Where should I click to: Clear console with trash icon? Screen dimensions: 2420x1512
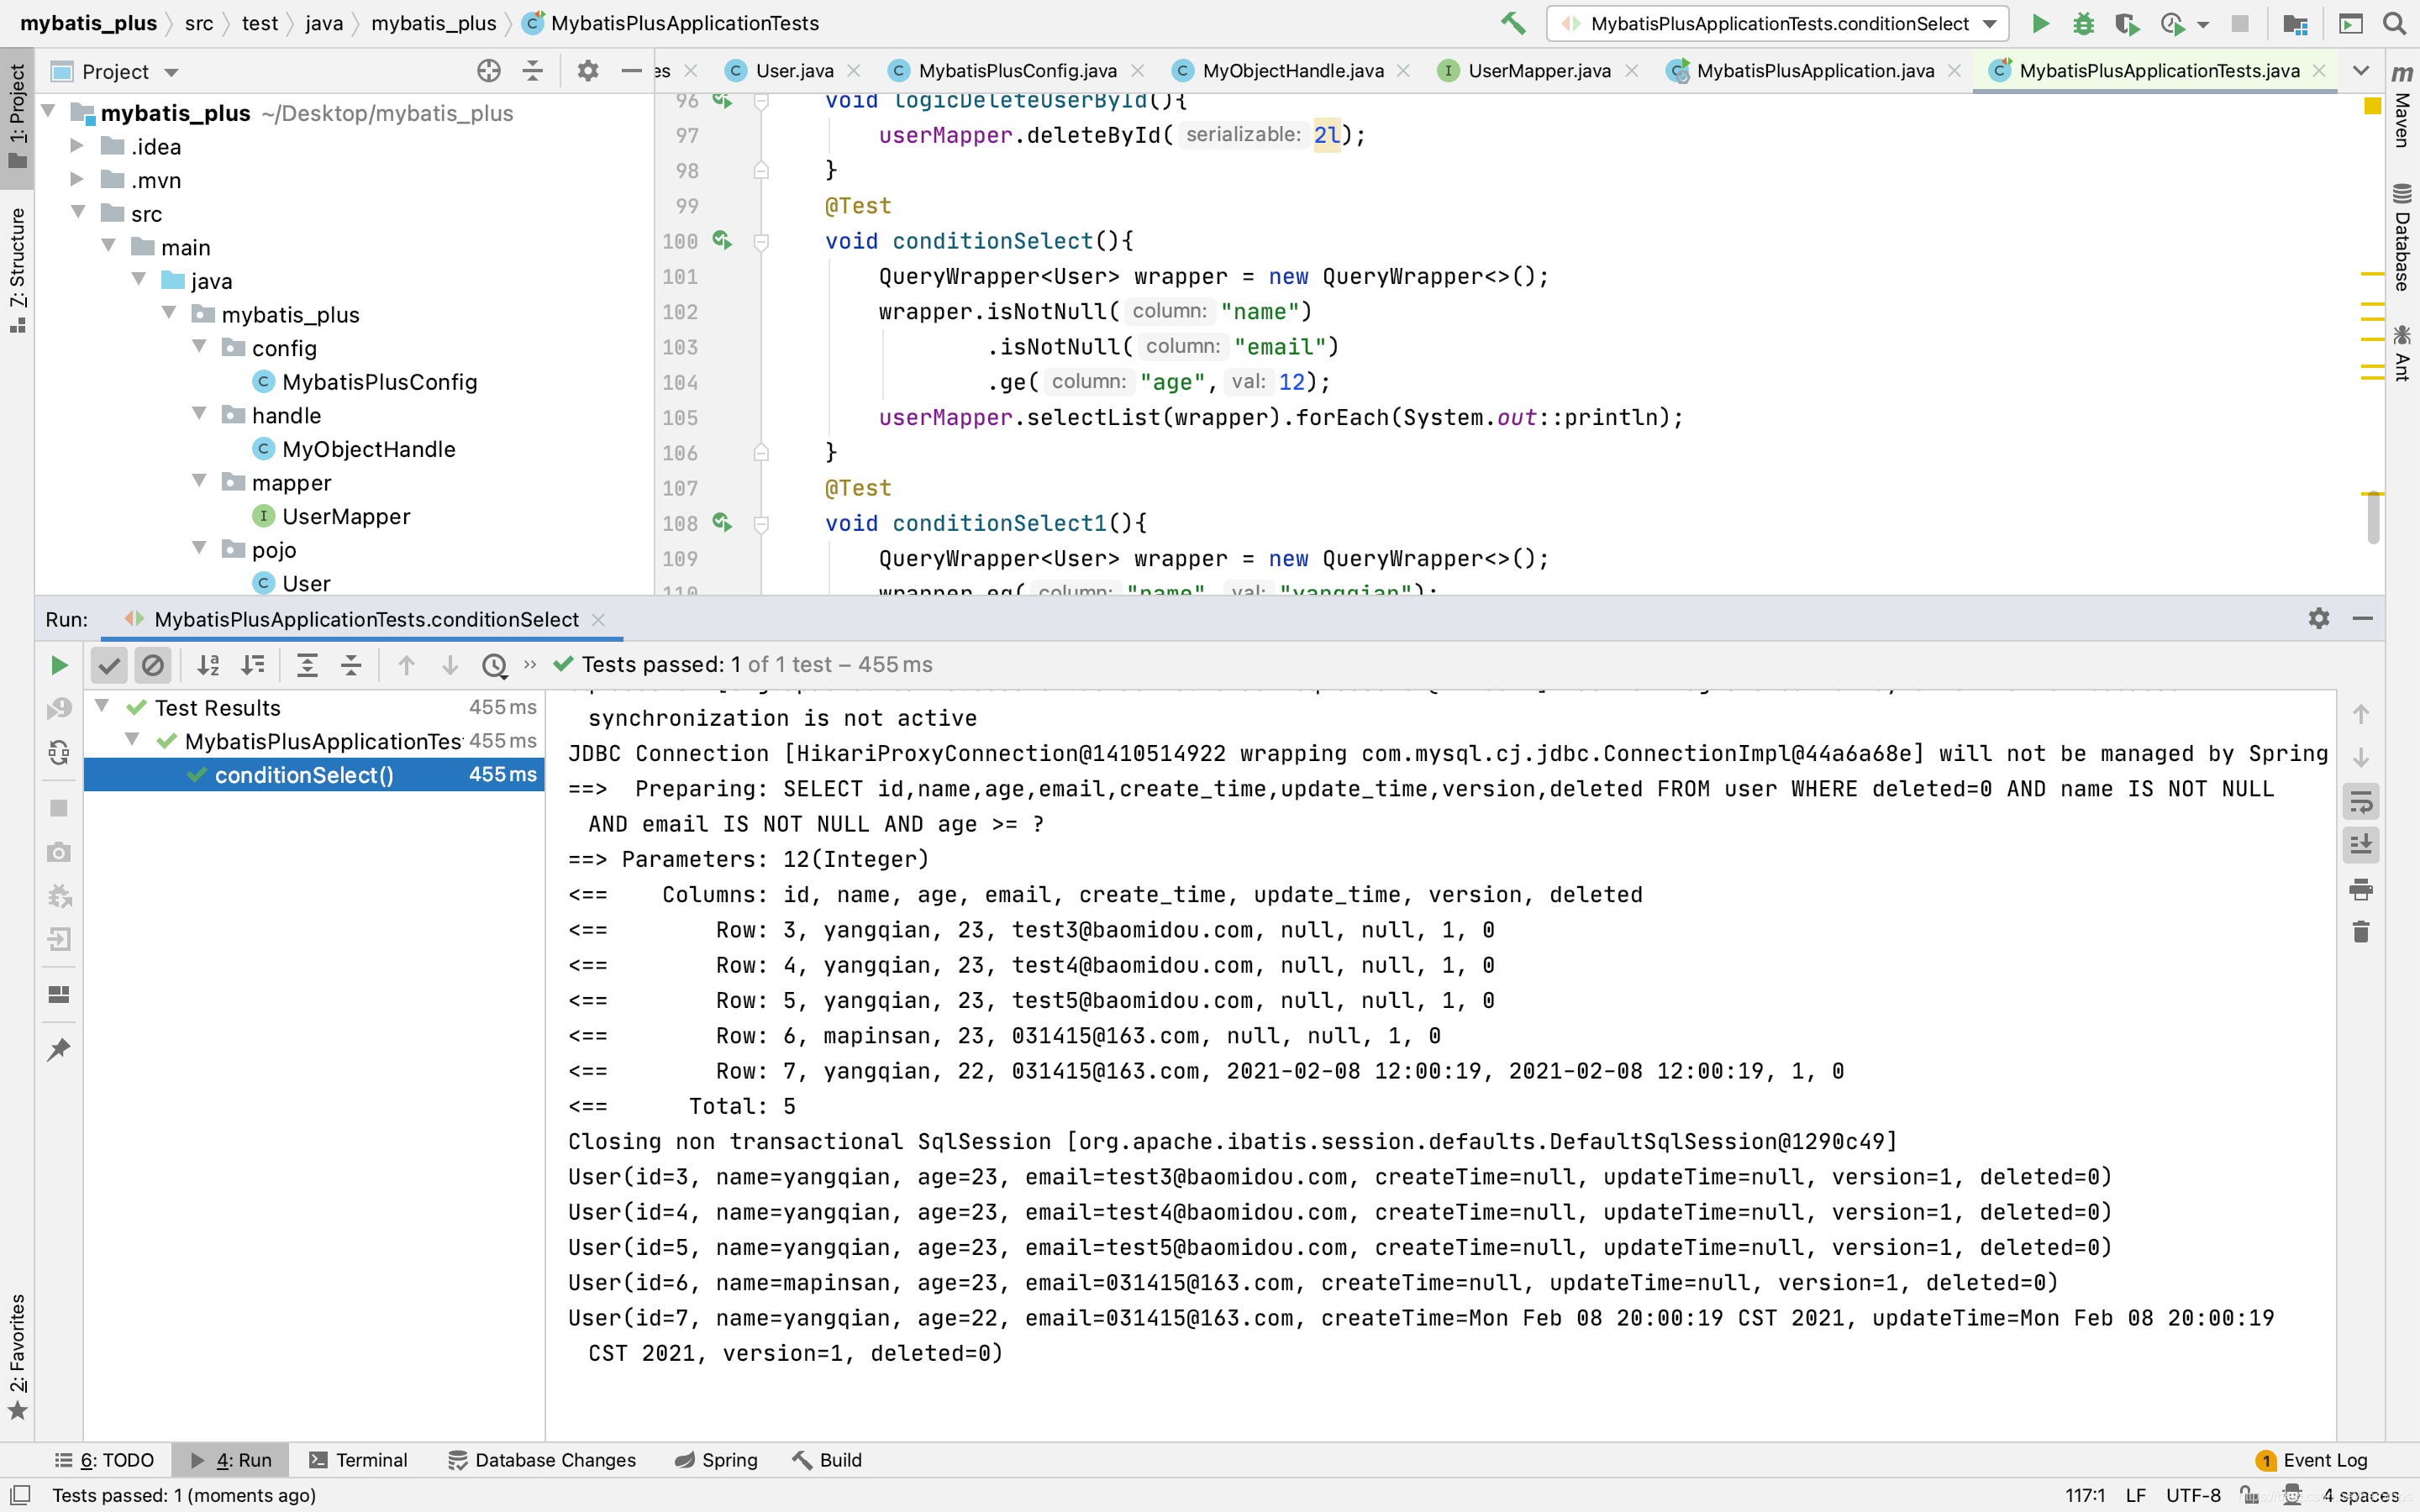2361,932
